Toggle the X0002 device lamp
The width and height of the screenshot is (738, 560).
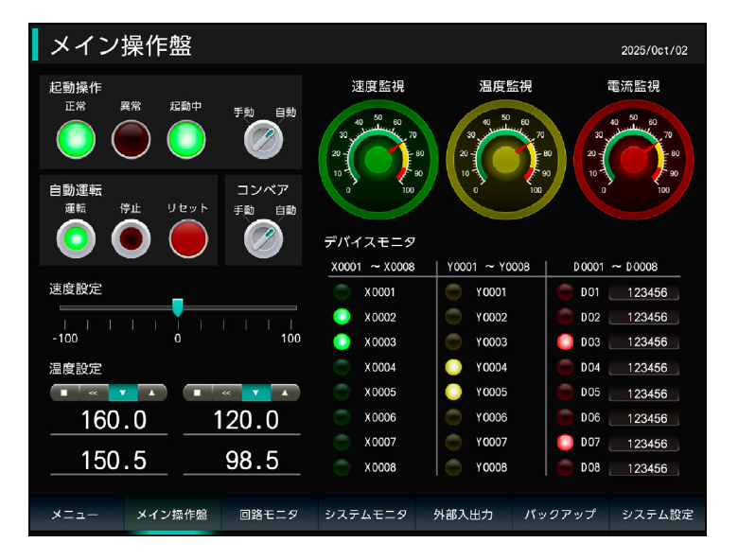tap(342, 317)
